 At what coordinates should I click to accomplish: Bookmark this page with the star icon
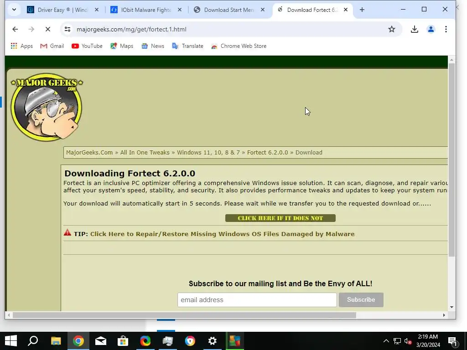[x=392, y=29]
